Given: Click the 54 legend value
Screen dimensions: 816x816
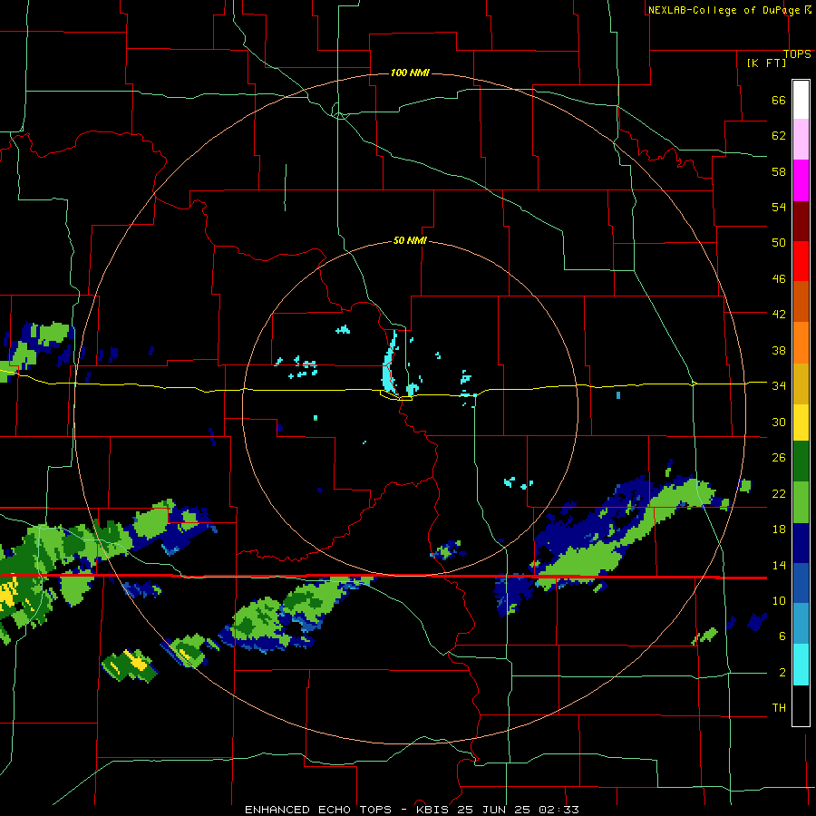Looking at the screenshot, I should click(779, 207).
